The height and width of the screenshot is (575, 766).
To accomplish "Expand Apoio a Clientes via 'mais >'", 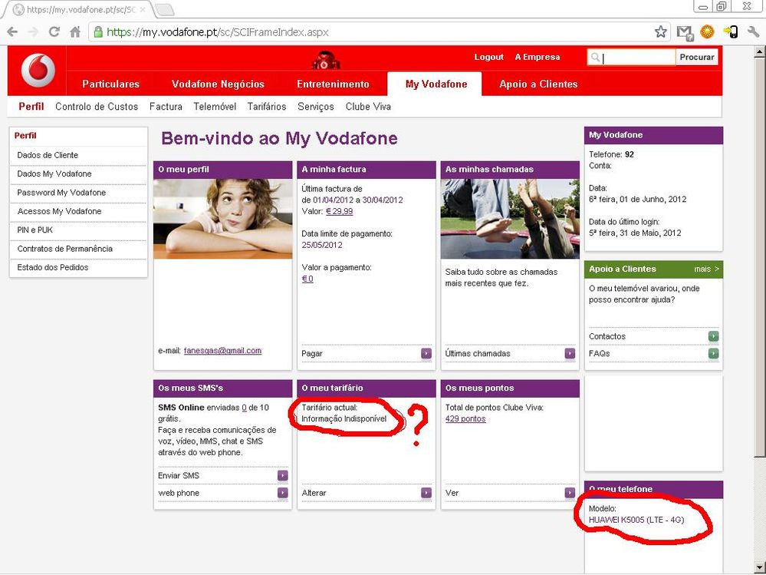I will [706, 269].
